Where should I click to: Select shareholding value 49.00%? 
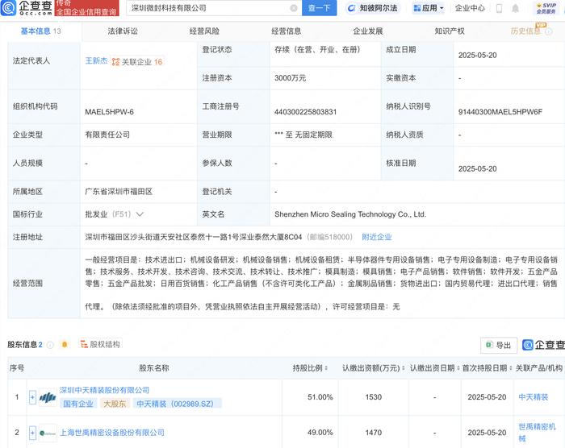click(320, 433)
